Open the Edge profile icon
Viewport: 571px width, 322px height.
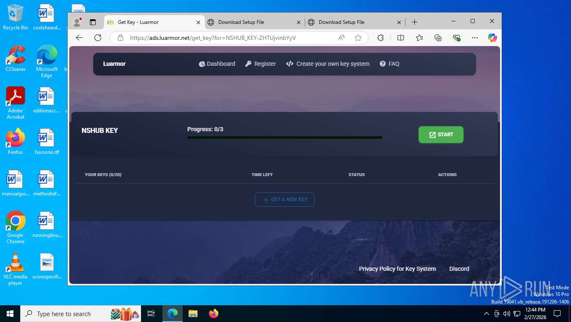pos(77,22)
